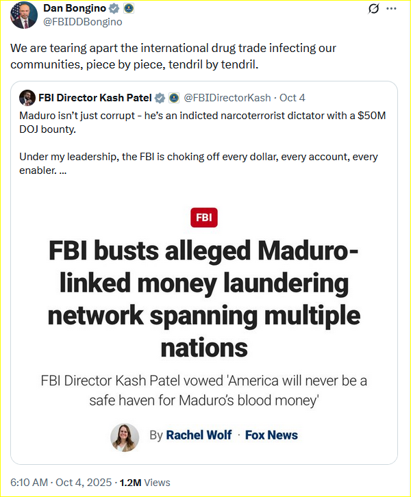Click the @FBIDirectorKash handle
The image size is (411, 497).
[x=227, y=97]
